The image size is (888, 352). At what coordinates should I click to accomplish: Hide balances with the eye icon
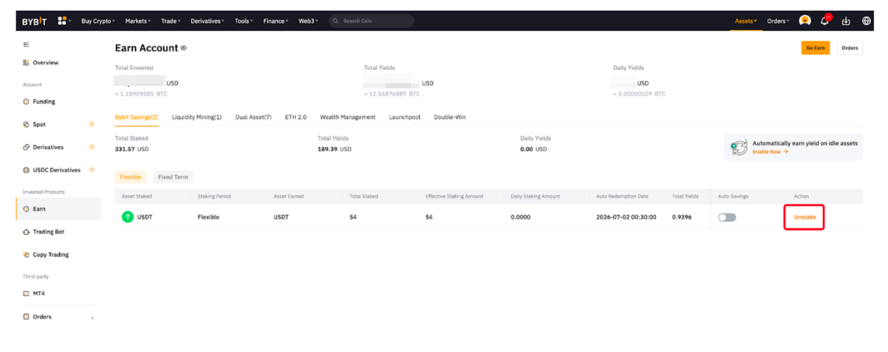pyautogui.click(x=184, y=48)
